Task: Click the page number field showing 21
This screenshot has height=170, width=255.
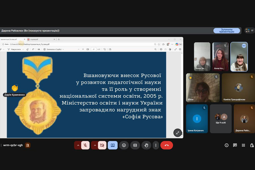Action: click(x=94, y=49)
